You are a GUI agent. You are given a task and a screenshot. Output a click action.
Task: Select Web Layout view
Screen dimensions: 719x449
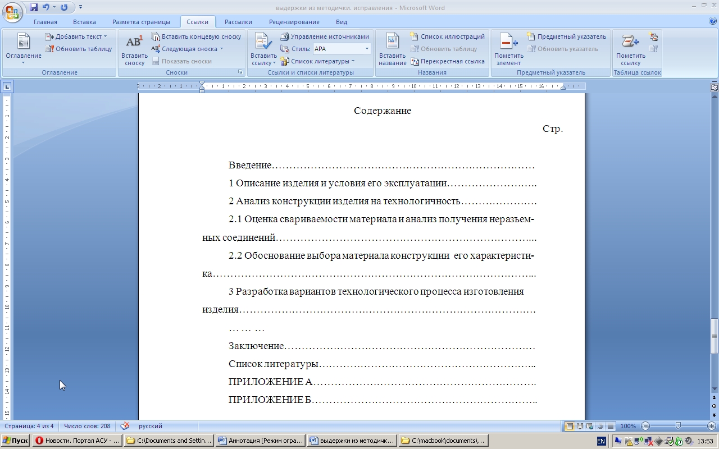(590, 426)
